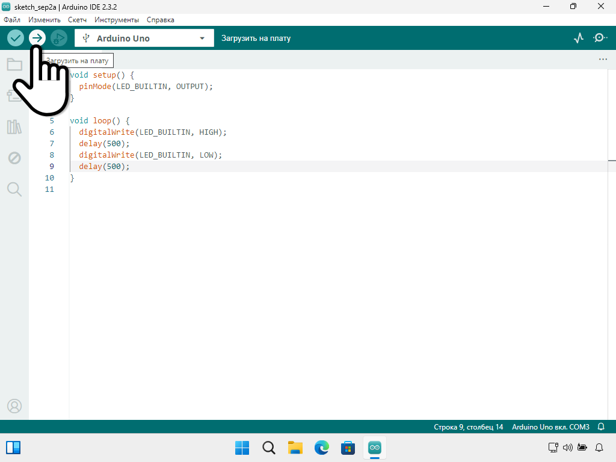Click the digitalWrite(LED_BUILTIN, HIGH) line
This screenshot has height=462, width=616.
click(153, 132)
